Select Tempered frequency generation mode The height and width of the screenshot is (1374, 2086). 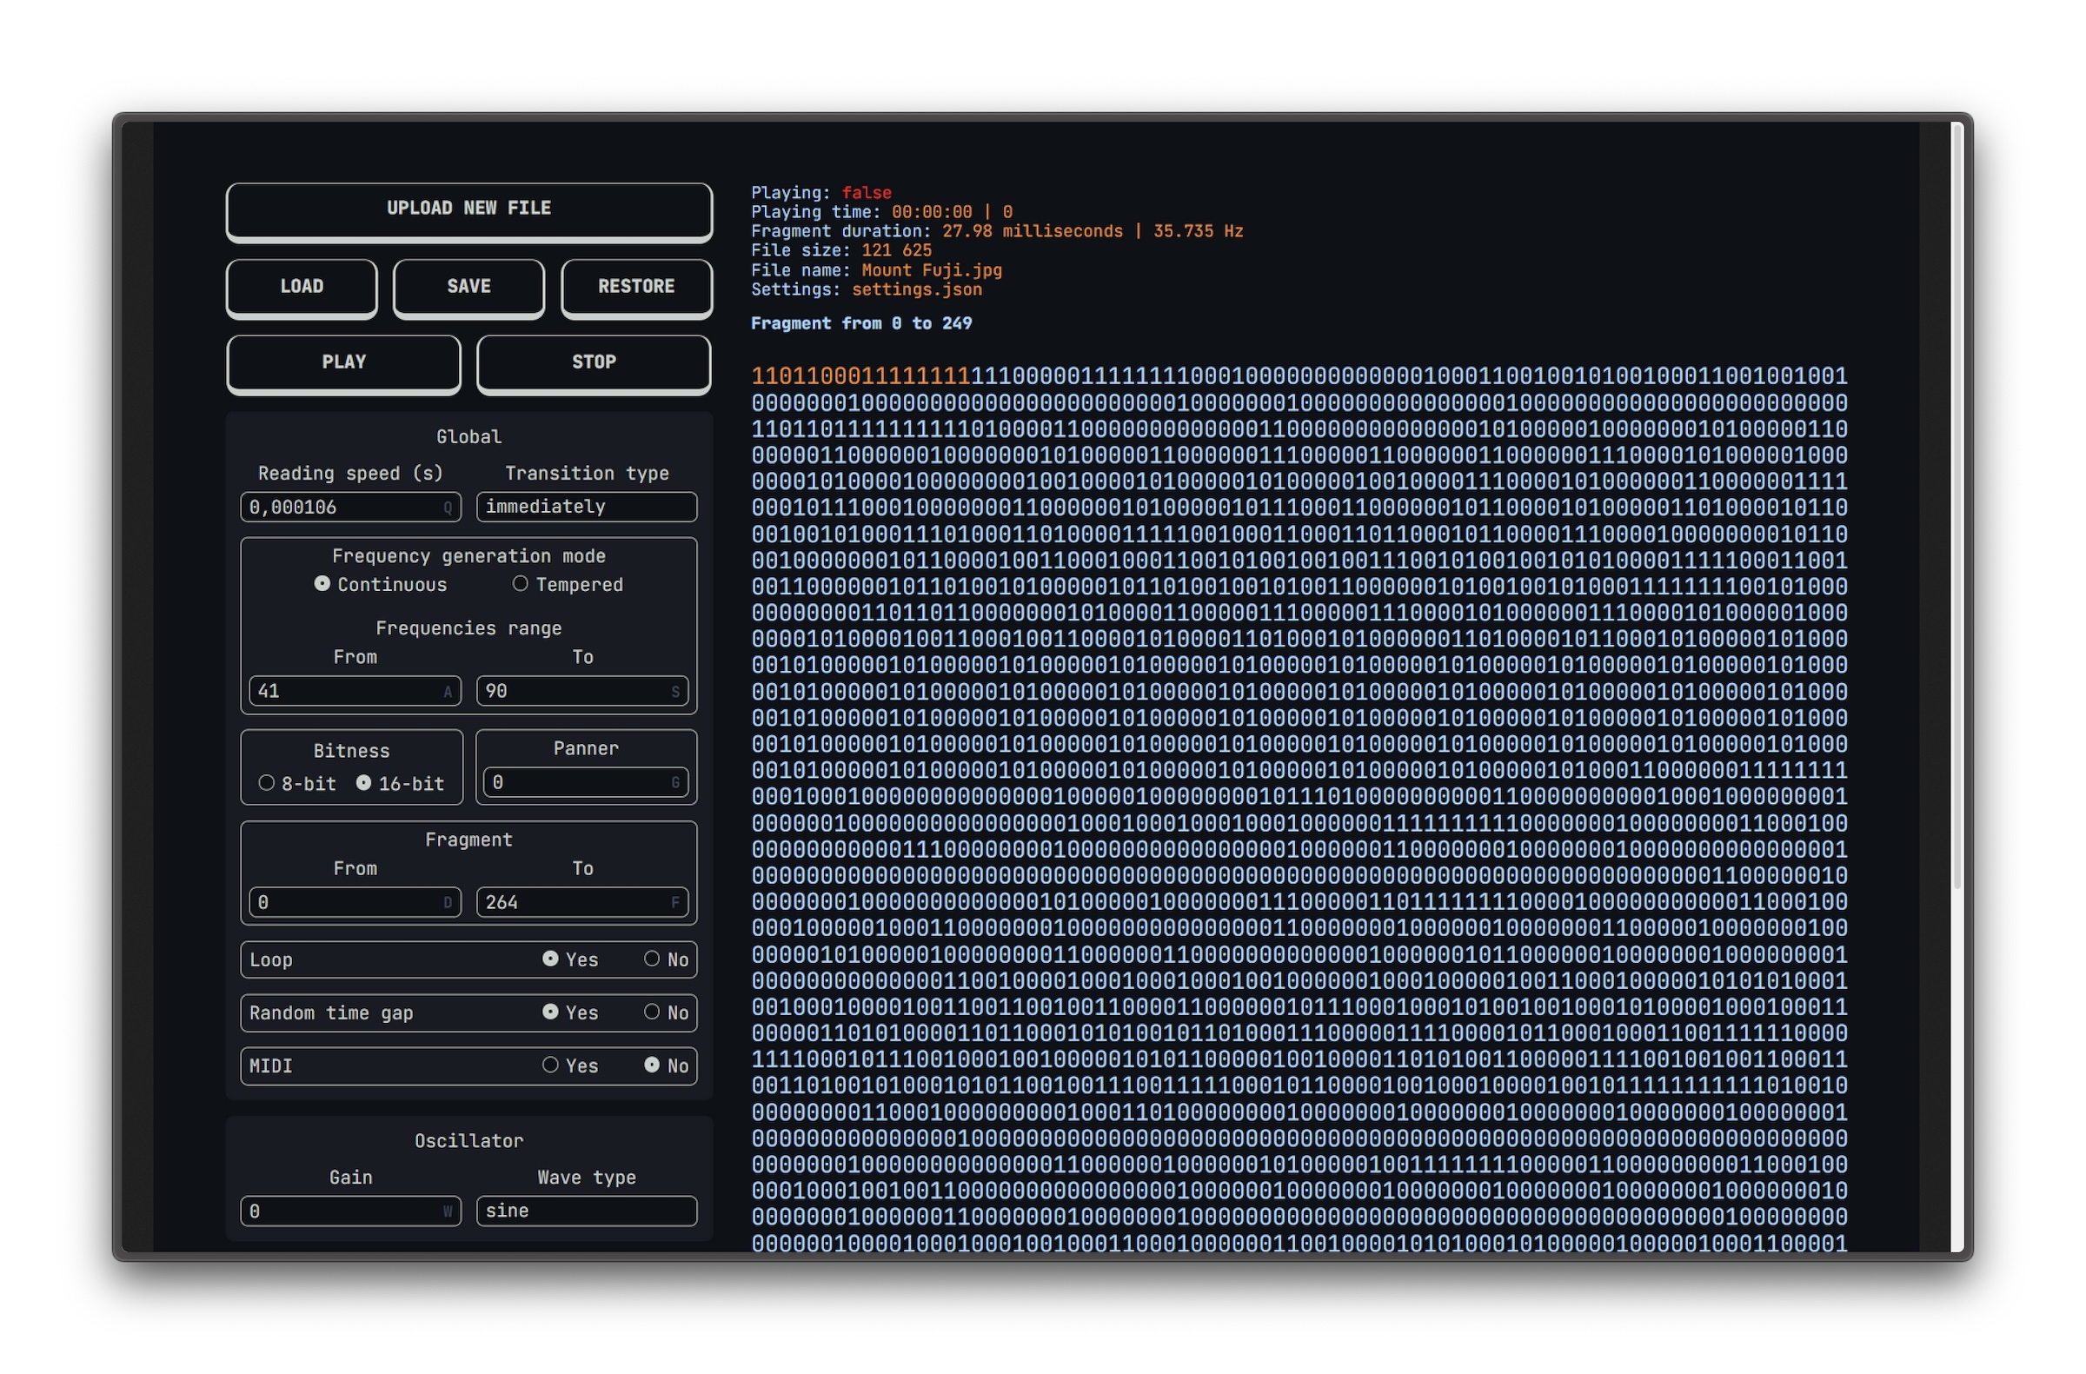click(521, 584)
